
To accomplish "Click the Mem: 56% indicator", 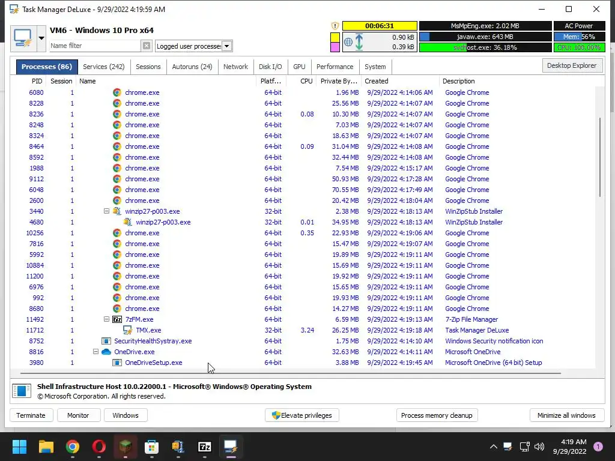I will pyautogui.click(x=579, y=37).
